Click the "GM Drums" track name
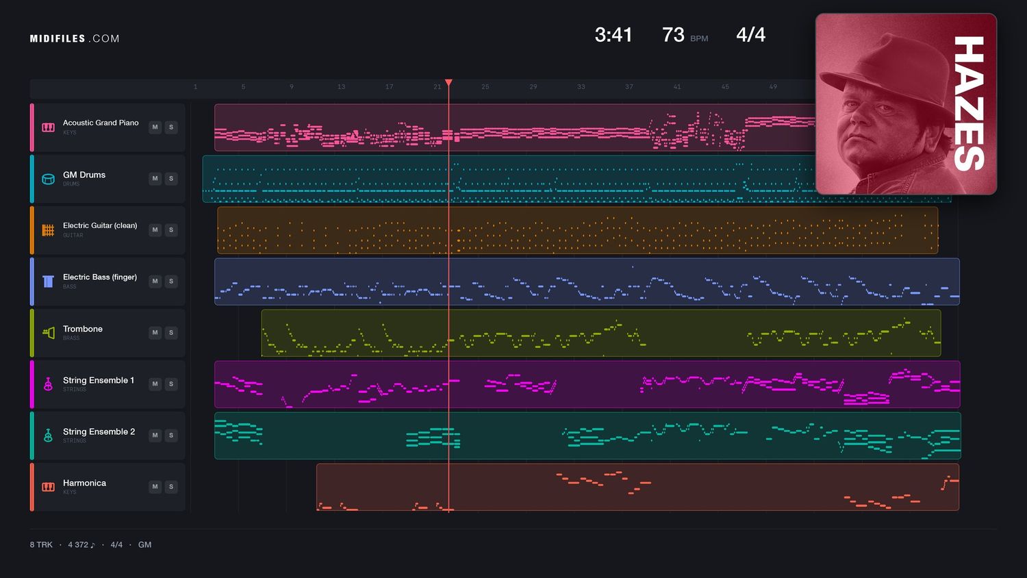Viewport: 1027px width, 578px height. click(84, 175)
